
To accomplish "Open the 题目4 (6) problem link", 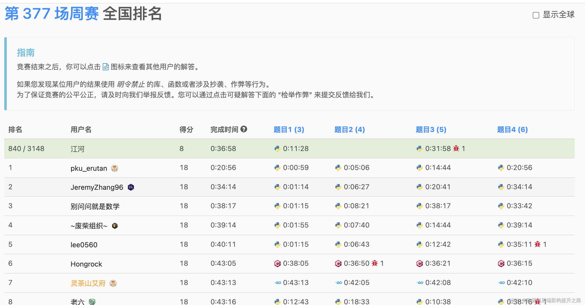I will pos(512,129).
